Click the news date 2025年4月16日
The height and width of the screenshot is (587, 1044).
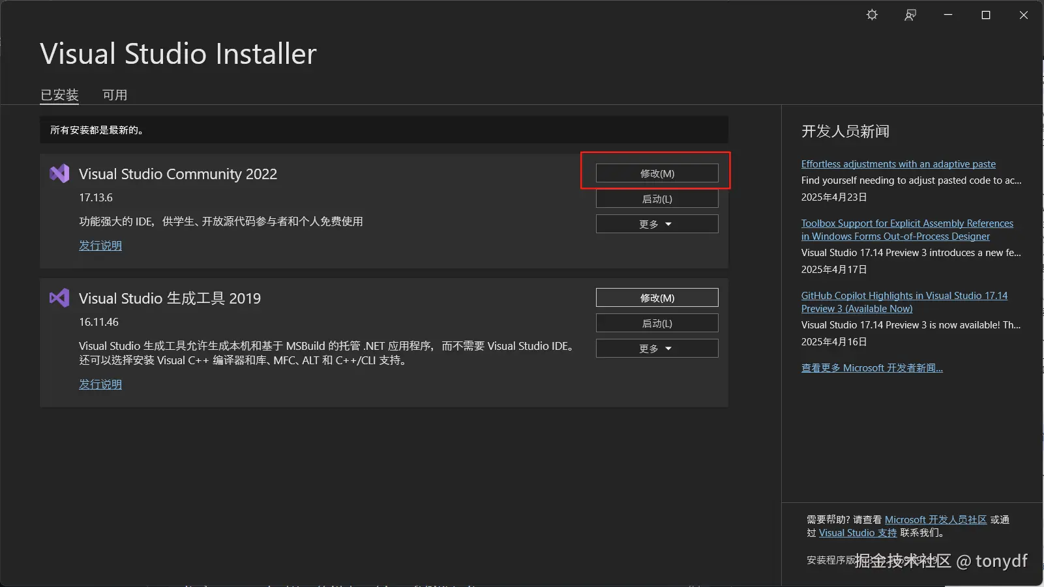[834, 342]
